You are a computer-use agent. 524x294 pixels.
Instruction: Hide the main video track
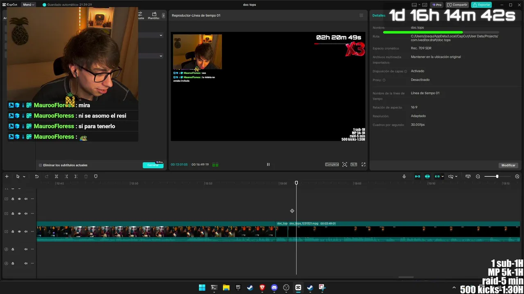point(19,232)
